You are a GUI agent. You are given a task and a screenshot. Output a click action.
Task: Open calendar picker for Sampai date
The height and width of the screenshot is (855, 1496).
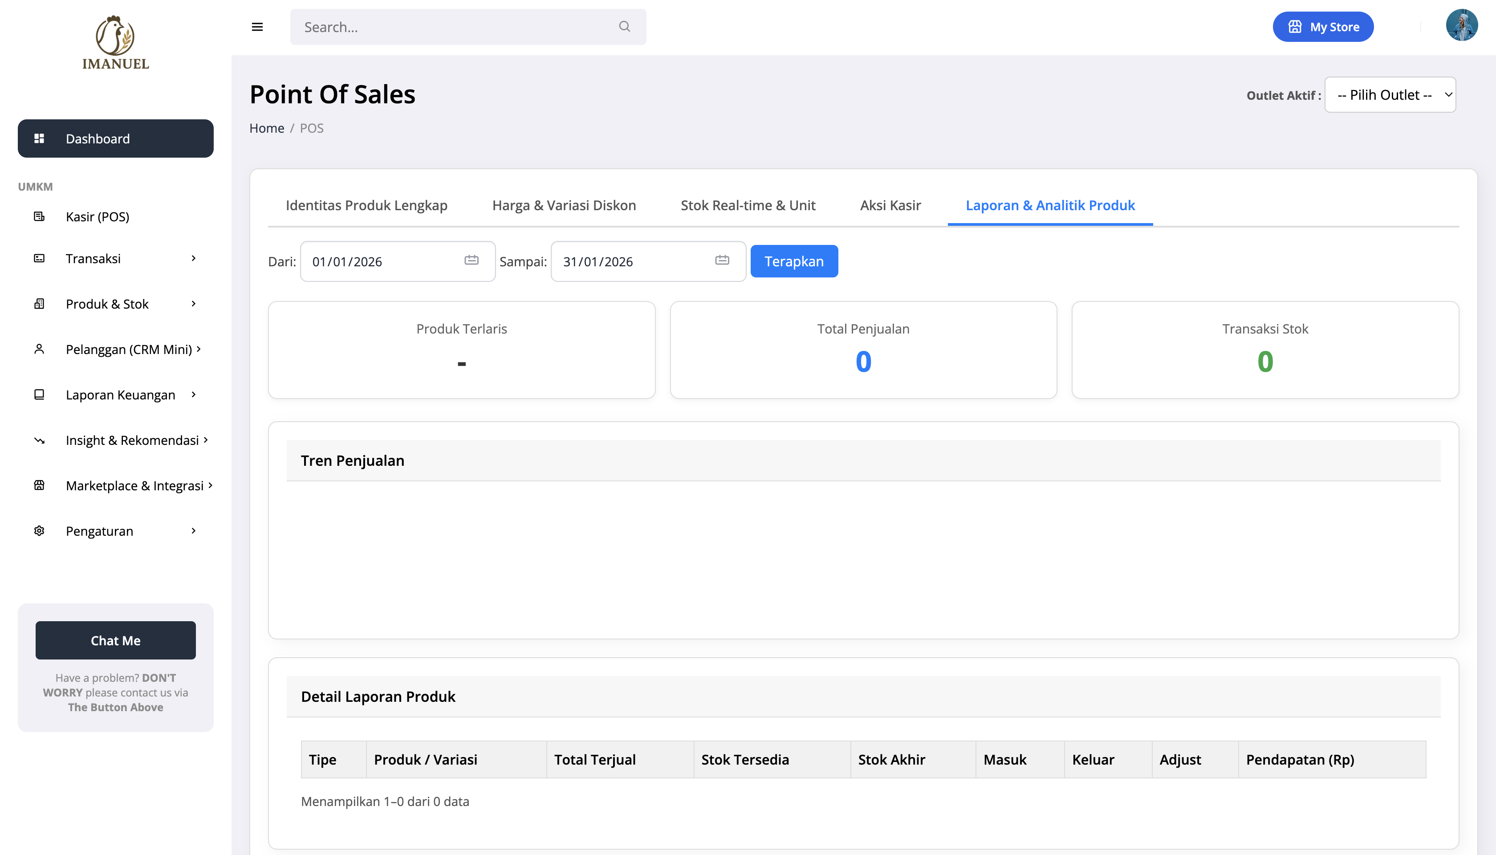click(x=722, y=260)
